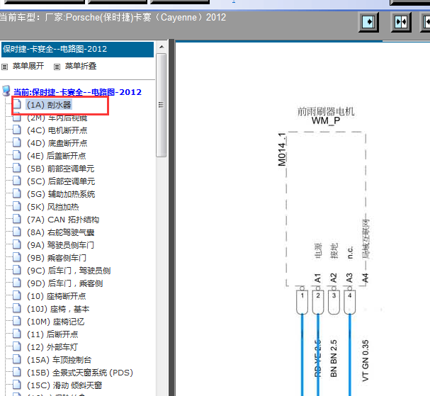Click the BN BN 2.5 wire label

coord(334,358)
